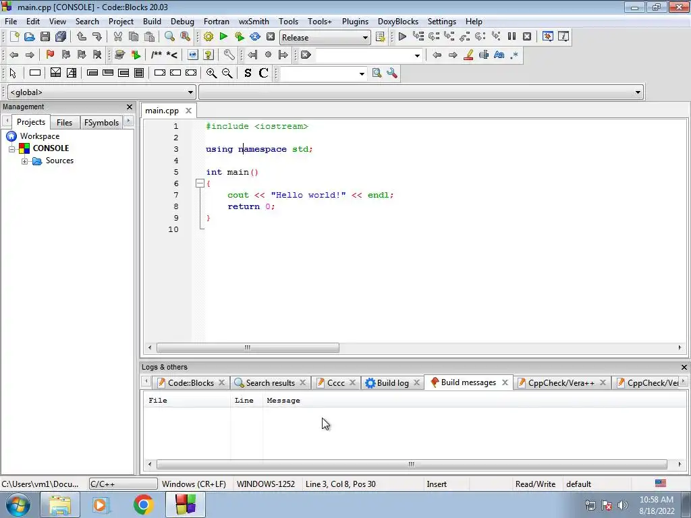Click the Build messages horizontal scrollbar
Image resolution: width=691 pixels, height=518 pixels.
pyautogui.click(x=412, y=464)
